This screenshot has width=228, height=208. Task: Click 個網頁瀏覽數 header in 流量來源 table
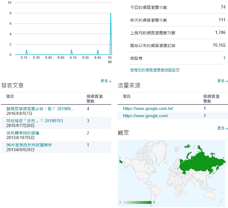[211, 98]
